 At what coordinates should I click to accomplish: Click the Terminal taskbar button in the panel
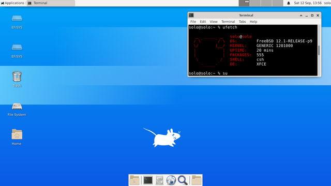[51, 3]
